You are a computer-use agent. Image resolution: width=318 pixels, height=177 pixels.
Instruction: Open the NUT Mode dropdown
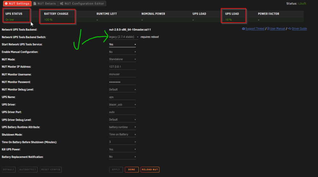pos(122,59)
